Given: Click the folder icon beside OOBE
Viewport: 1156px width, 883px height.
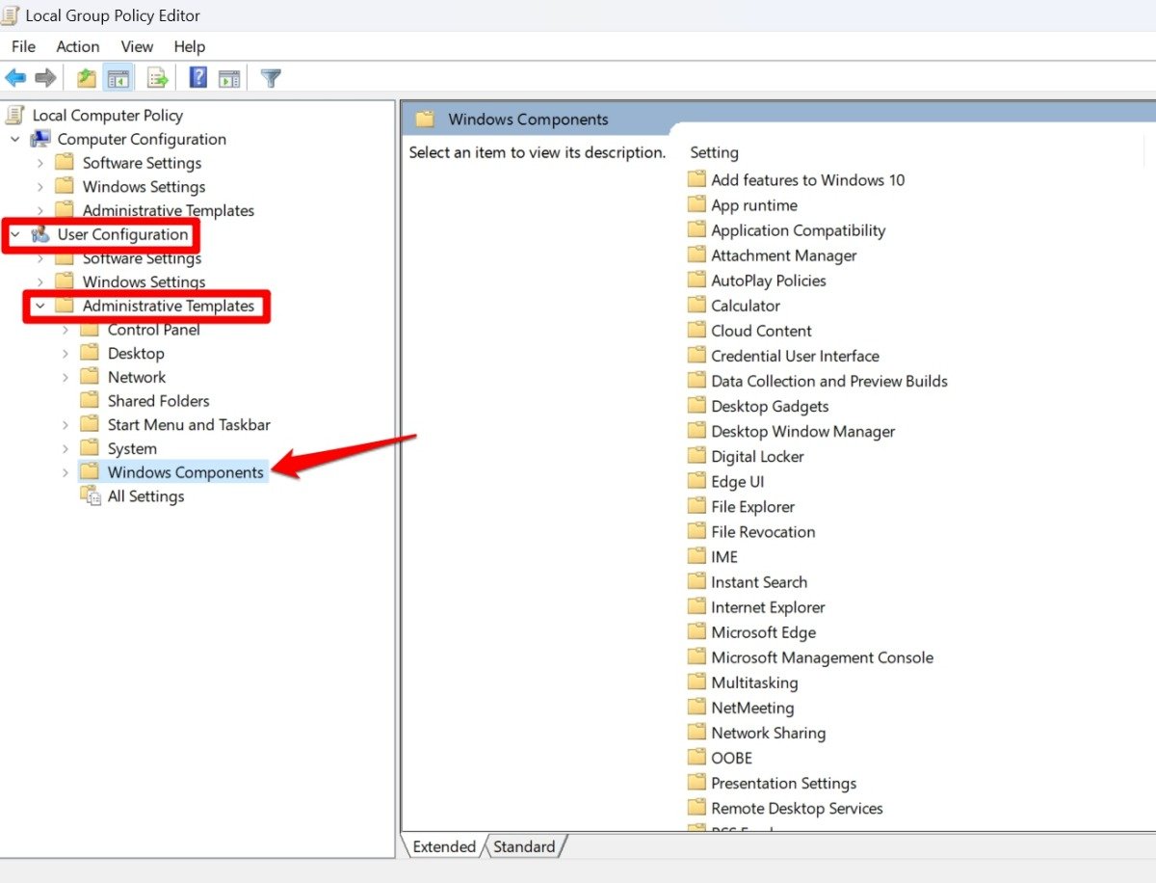Looking at the screenshot, I should pyautogui.click(x=696, y=757).
